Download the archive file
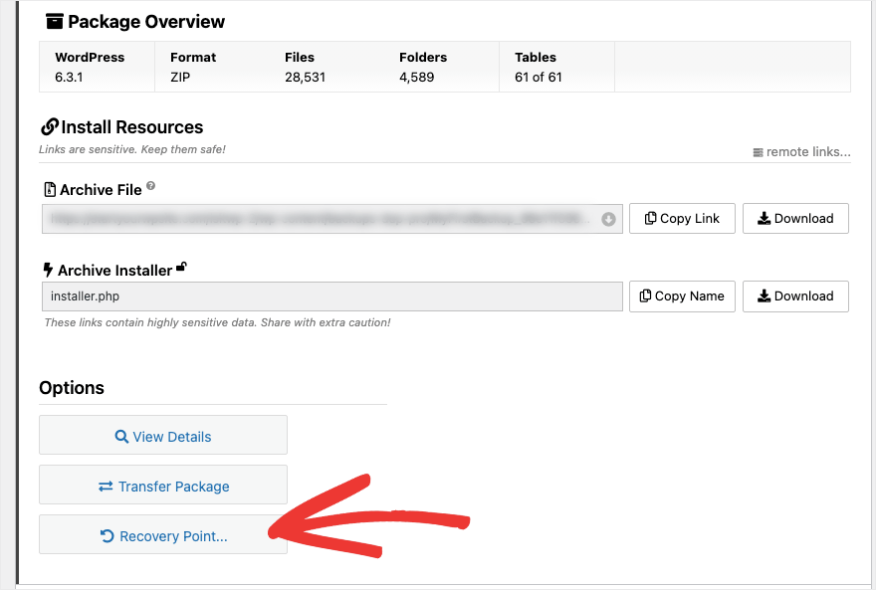 (795, 218)
